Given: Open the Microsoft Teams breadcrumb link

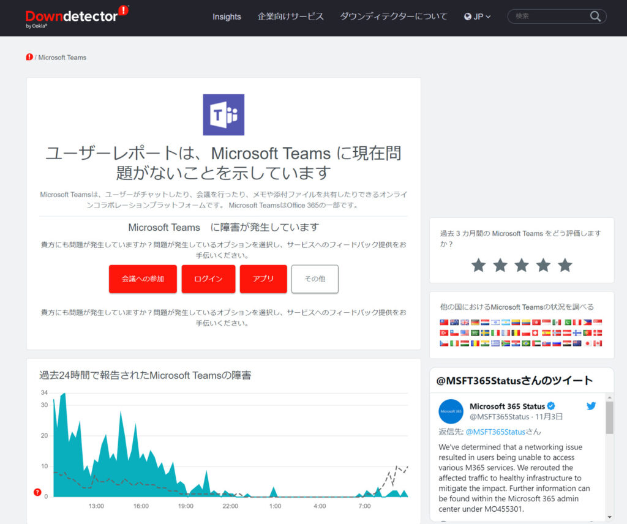Looking at the screenshot, I should click(x=62, y=58).
